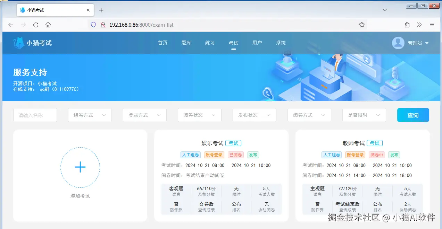
Task: Click the 考试结束后 查询成绩 cell
Action: pos(348,207)
